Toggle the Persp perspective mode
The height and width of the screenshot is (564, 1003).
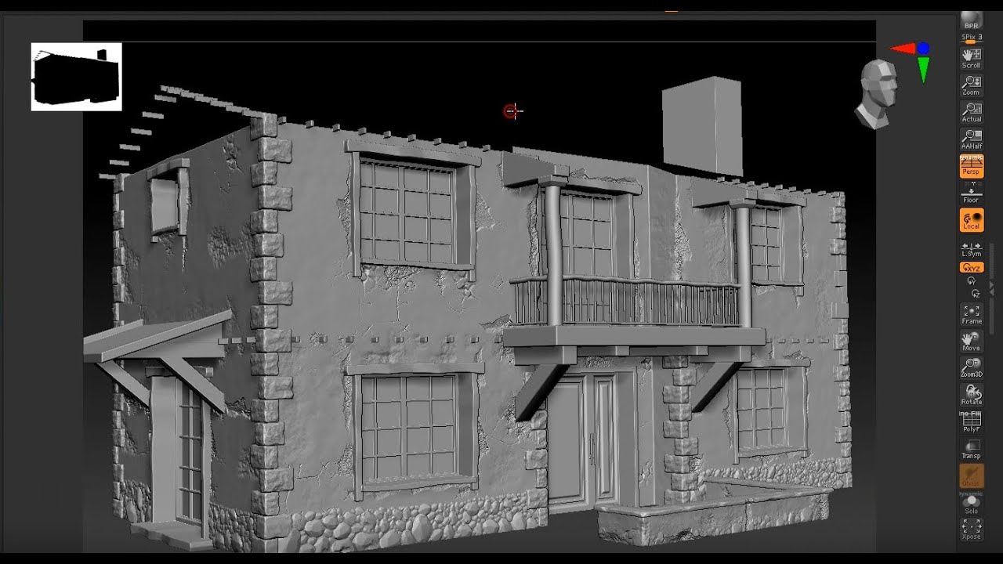(x=972, y=166)
